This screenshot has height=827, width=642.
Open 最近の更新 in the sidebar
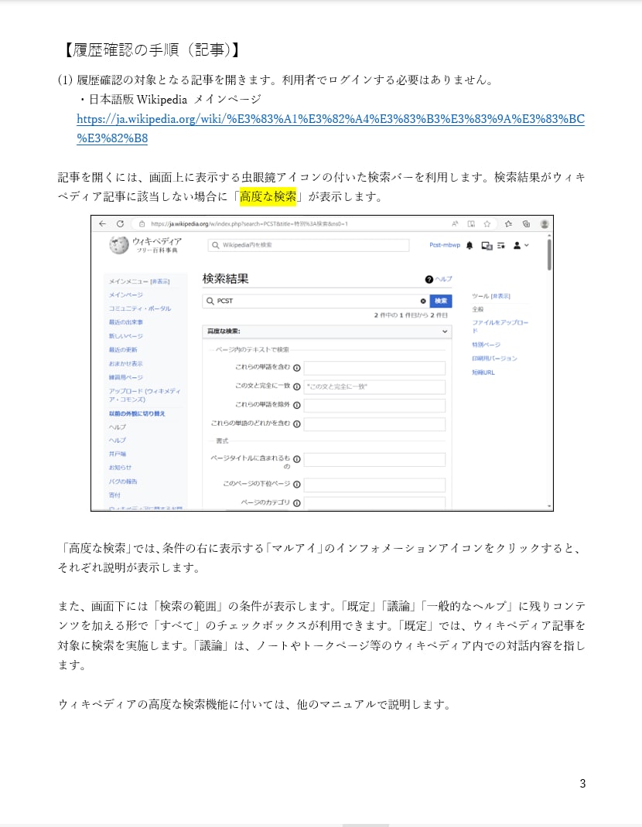point(123,349)
